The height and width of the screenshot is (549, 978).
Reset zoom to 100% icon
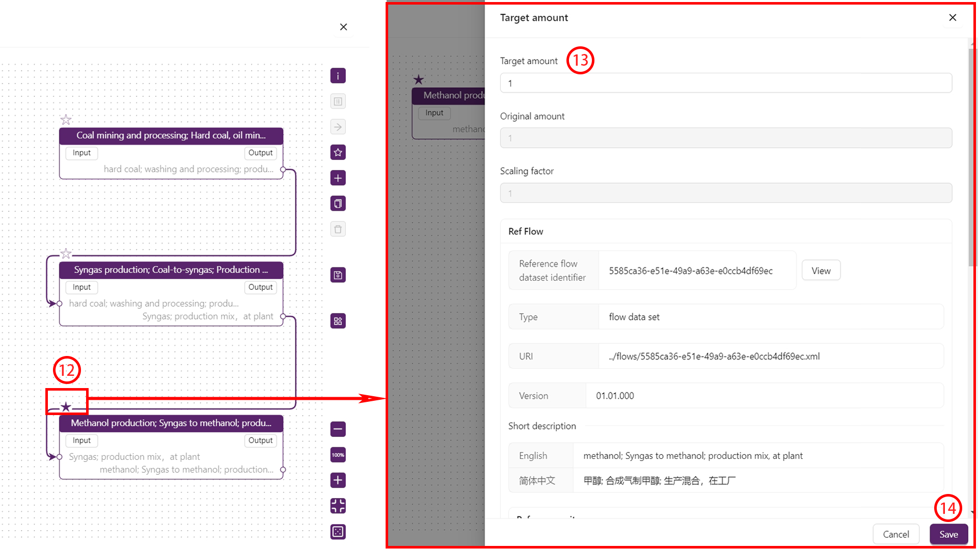[x=338, y=455]
